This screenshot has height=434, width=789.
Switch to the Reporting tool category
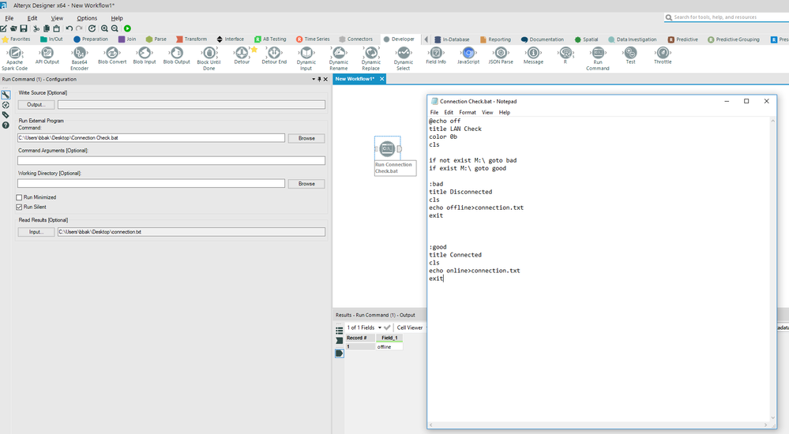pyautogui.click(x=495, y=39)
